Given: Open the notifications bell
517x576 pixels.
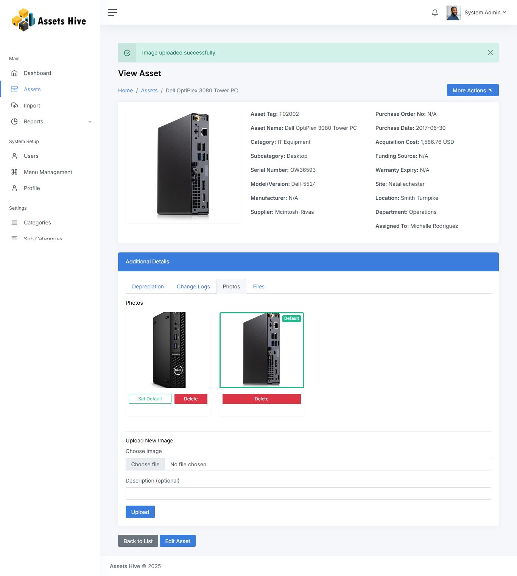Looking at the screenshot, I should (x=434, y=13).
